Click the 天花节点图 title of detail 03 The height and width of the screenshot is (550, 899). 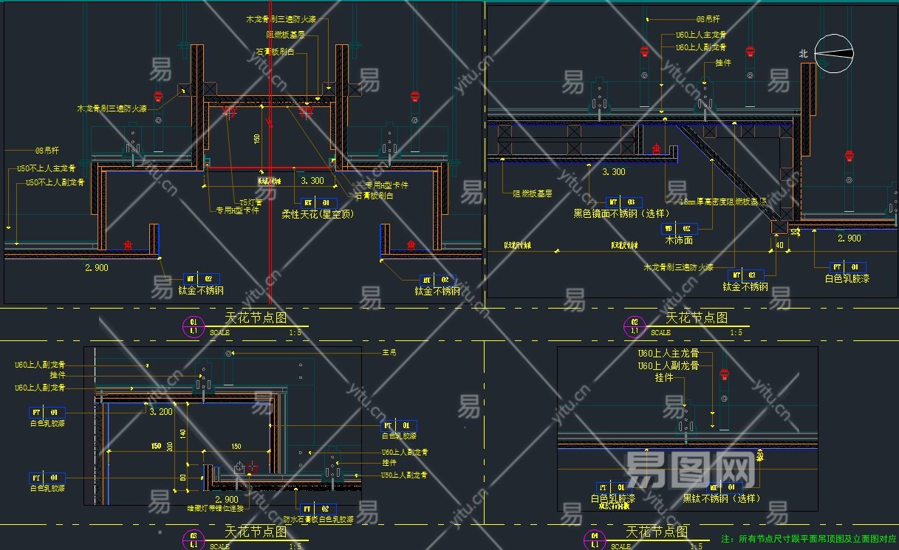pyautogui.click(x=256, y=532)
